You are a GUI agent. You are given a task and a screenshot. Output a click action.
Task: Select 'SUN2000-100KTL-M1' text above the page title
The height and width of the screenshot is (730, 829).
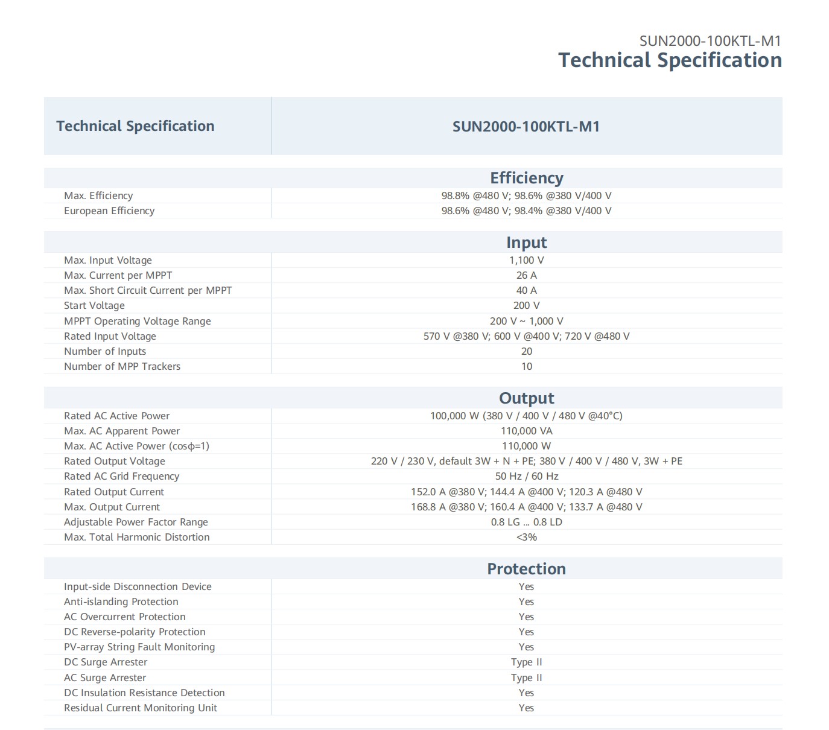710,41
